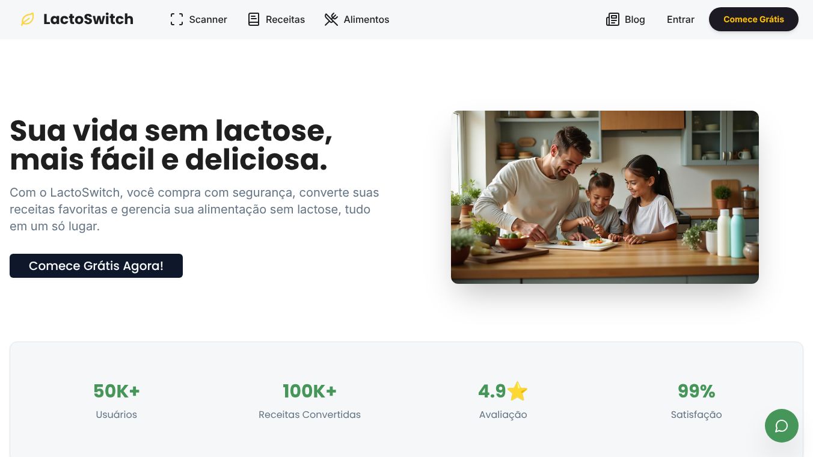Click the Comece Grátis Agora! button
Viewport: 813px width, 457px height.
pyautogui.click(x=96, y=266)
